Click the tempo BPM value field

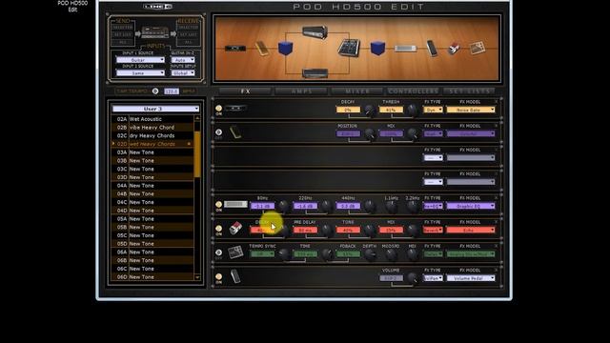pos(172,91)
